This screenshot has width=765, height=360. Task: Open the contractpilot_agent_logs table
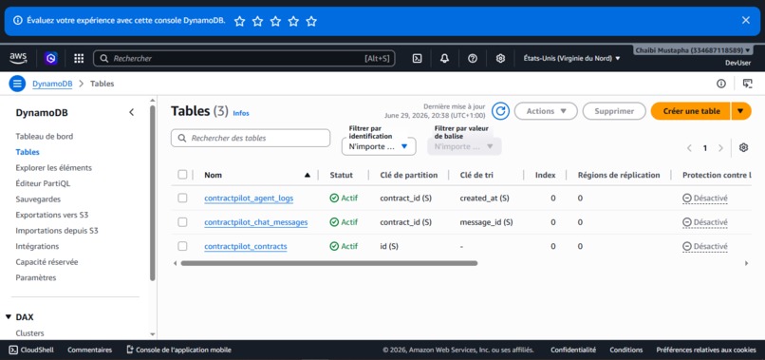(249, 199)
